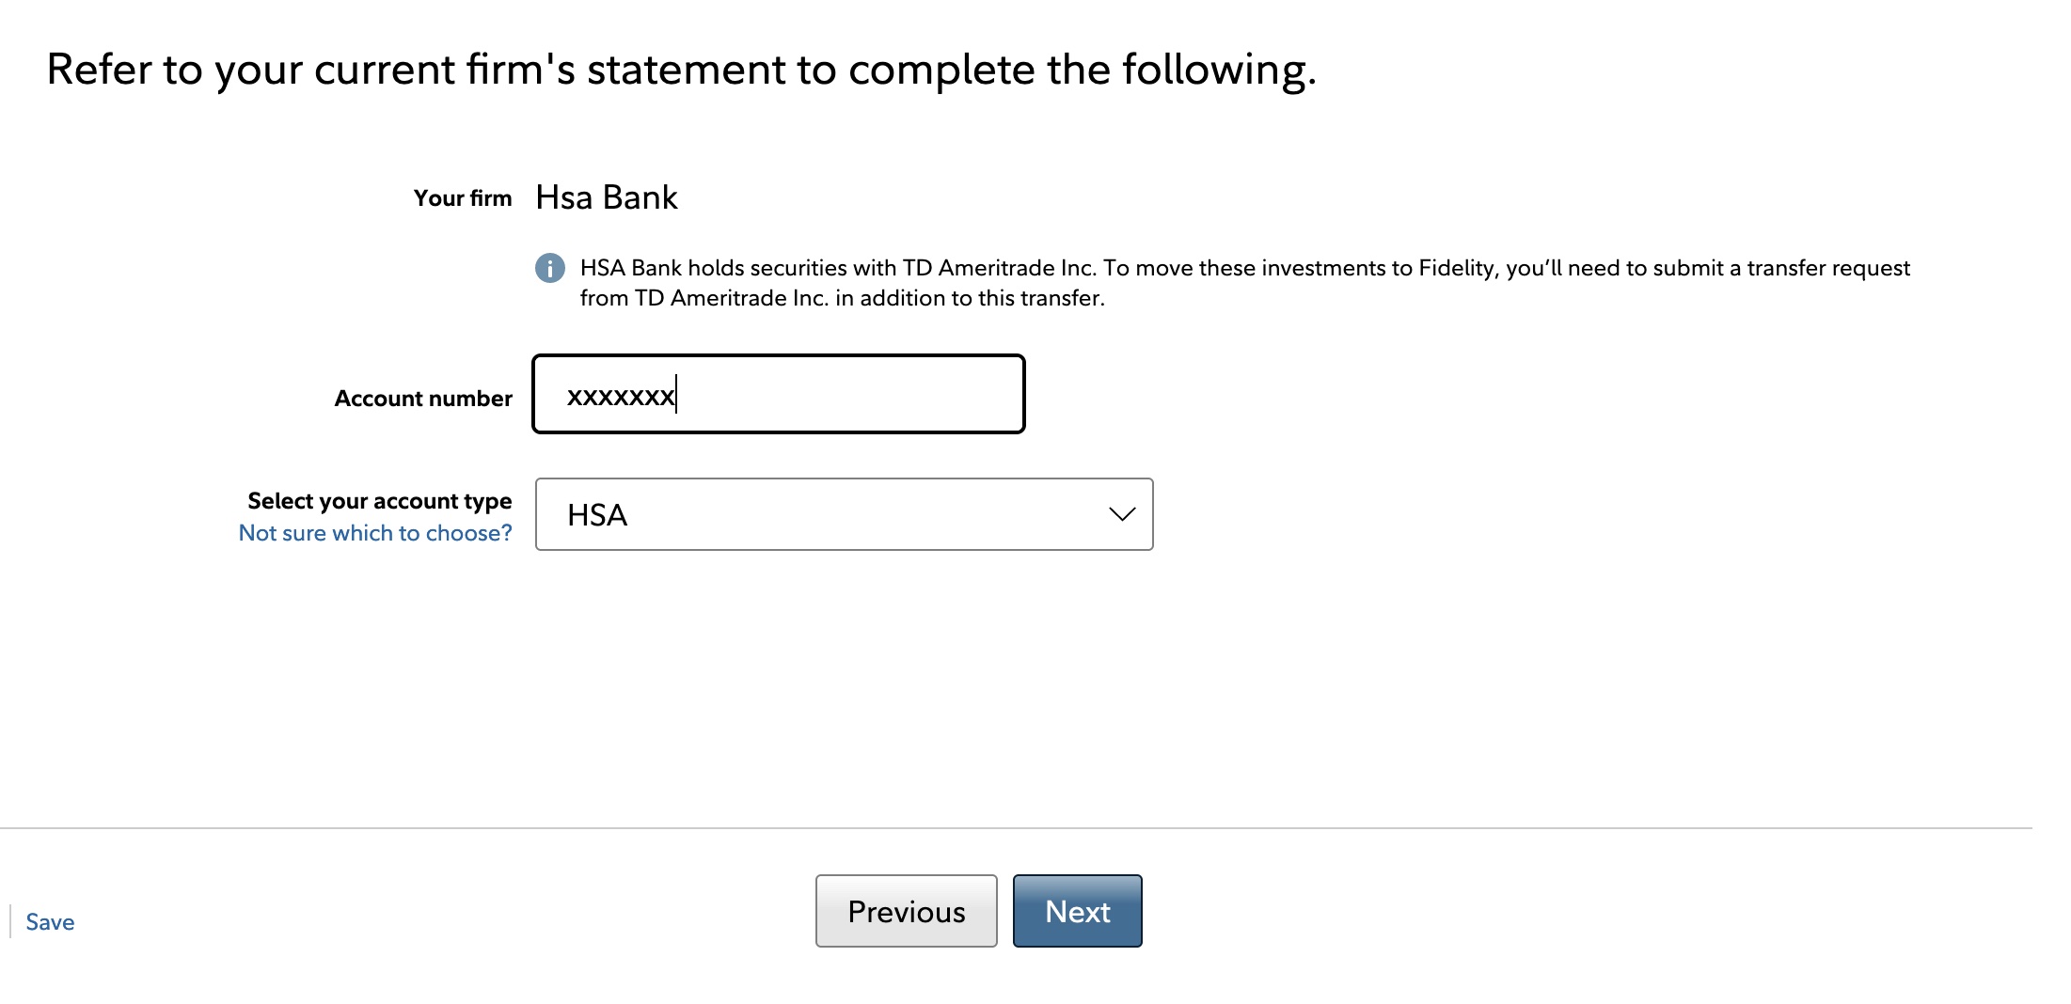The width and height of the screenshot is (2071, 1004).
Task: Select the xxxxxxx account number text
Action: tap(621, 397)
